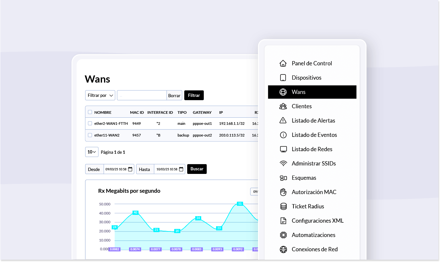Click the database icon for Ticket Radius
This screenshot has height=262, width=440.
click(x=283, y=206)
